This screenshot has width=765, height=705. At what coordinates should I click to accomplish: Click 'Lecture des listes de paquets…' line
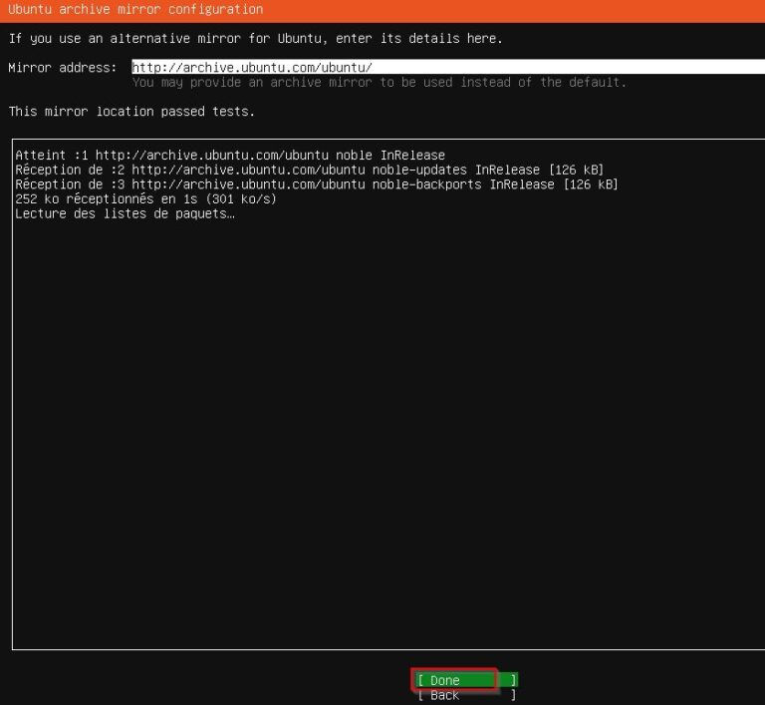point(125,214)
